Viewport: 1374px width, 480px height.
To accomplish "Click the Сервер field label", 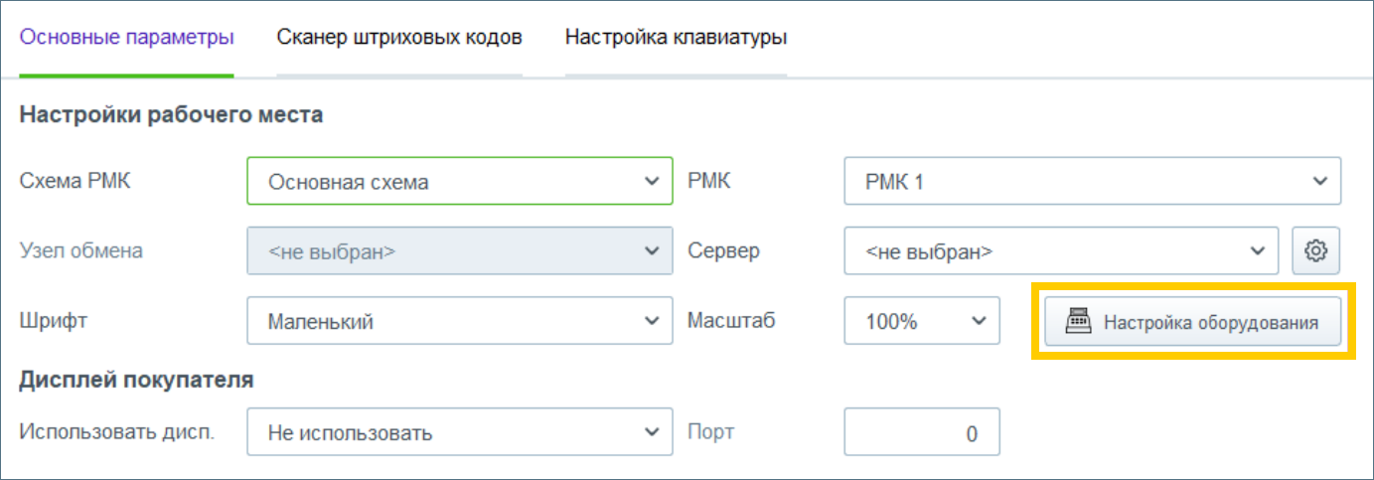I will click(723, 251).
